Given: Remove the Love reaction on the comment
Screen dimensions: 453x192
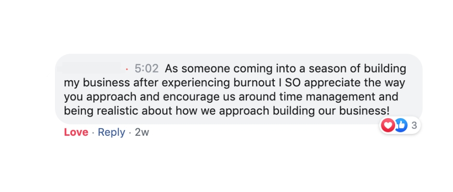Looking at the screenshot, I should tap(76, 132).
